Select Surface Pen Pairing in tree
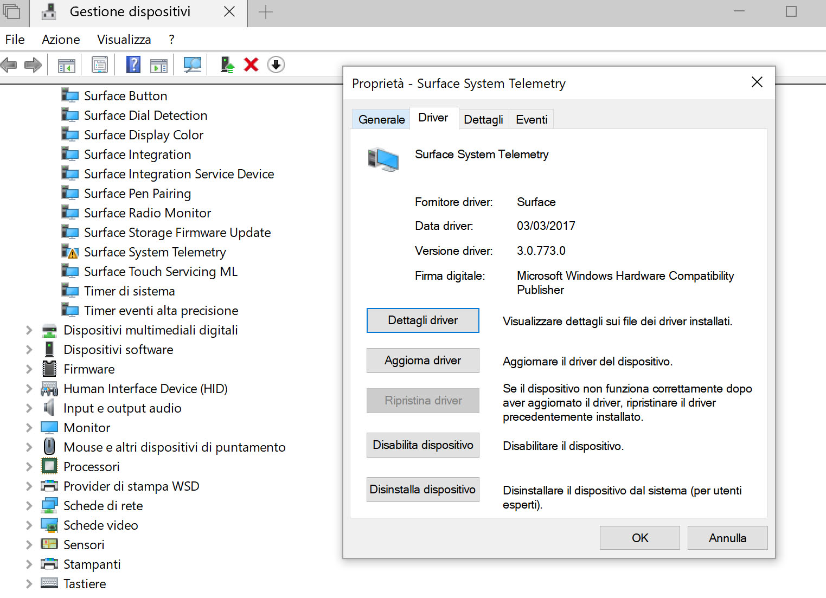This screenshot has width=826, height=598. click(x=138, y=193)
